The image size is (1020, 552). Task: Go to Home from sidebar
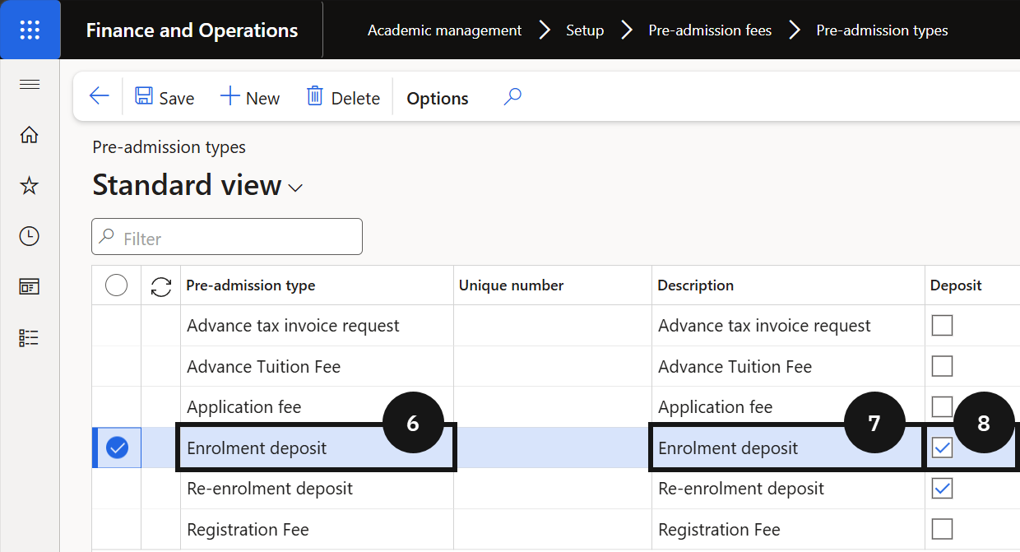30,135
